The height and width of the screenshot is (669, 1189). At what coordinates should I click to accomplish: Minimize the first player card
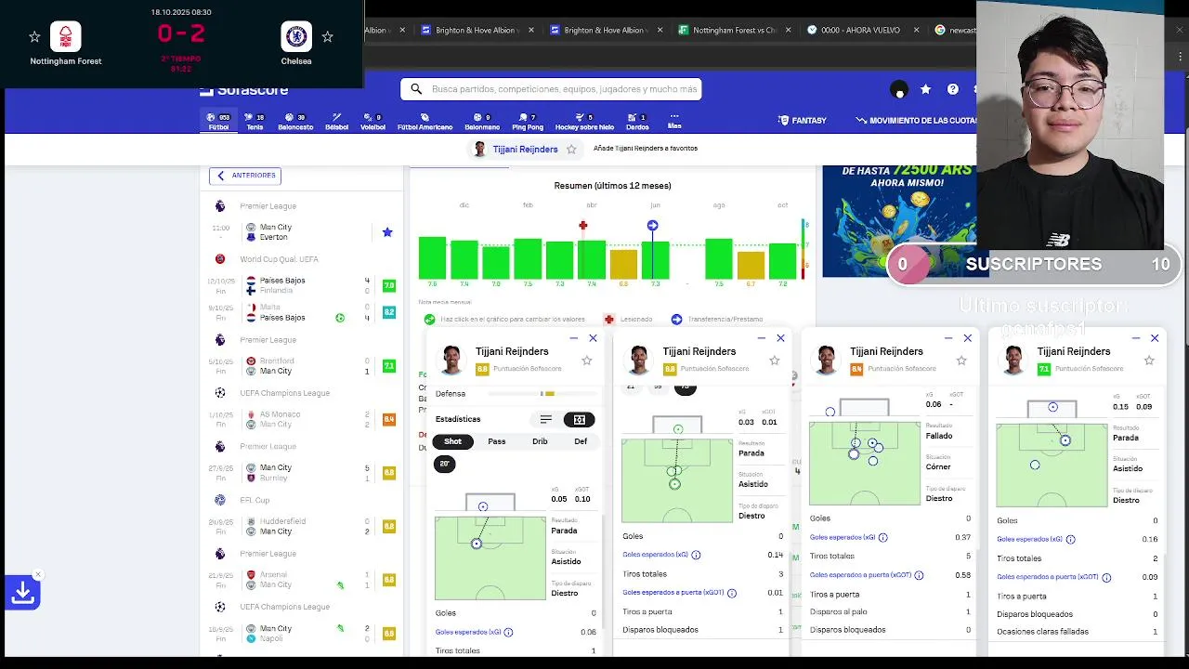pos(573,338)
